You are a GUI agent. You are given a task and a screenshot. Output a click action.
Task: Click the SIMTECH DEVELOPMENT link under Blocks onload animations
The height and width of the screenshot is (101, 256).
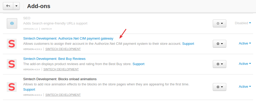point(63,95)
